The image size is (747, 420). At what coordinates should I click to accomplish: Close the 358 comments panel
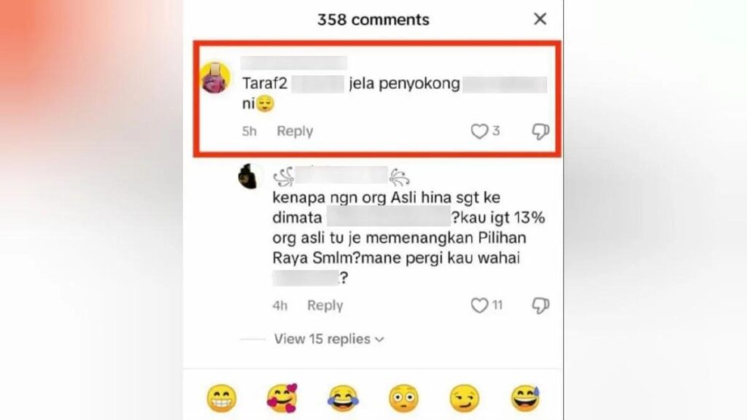(x=540, y=19)
